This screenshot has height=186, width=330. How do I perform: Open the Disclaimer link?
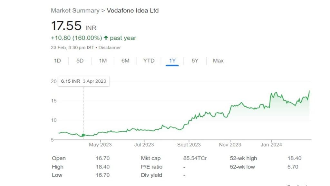pos(110,47)
